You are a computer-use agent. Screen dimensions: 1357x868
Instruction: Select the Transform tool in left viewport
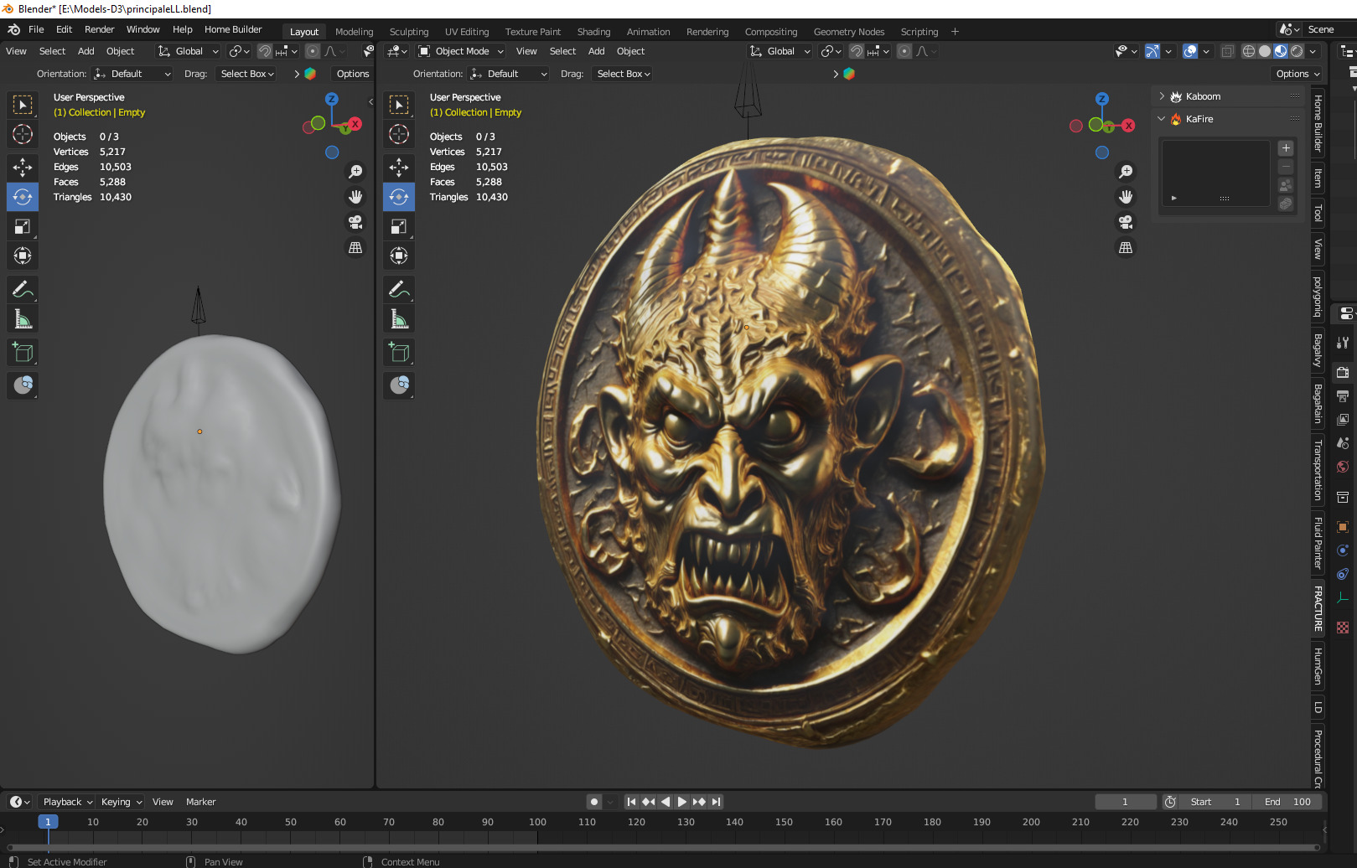(23, 256)
